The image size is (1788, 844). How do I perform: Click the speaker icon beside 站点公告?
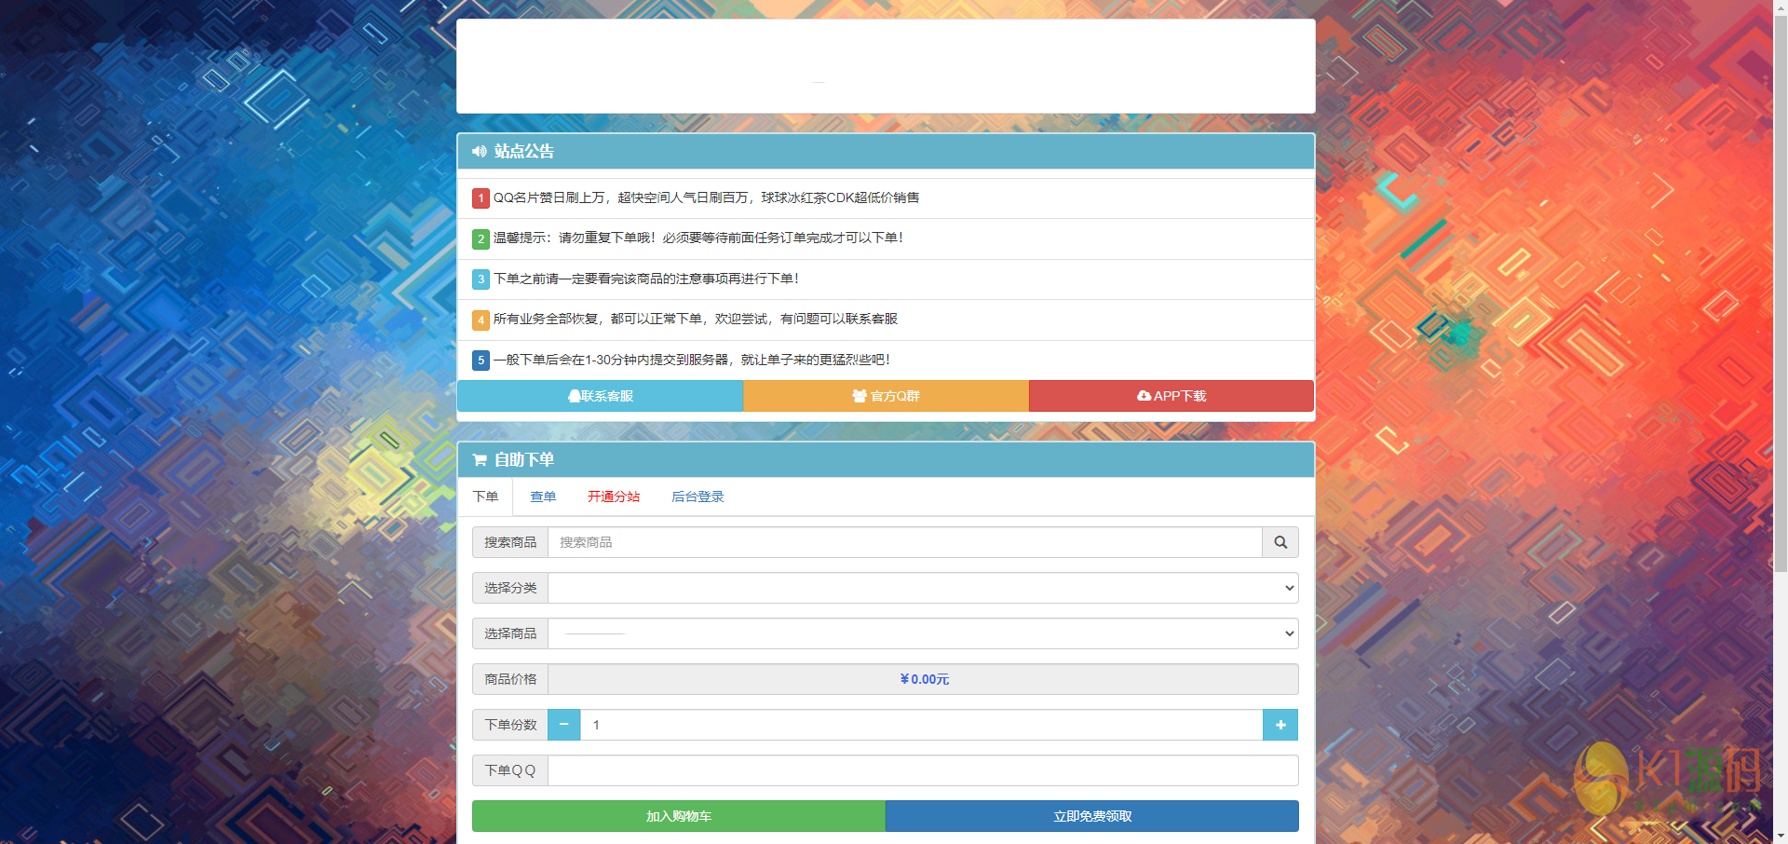(x=479, y=151)
